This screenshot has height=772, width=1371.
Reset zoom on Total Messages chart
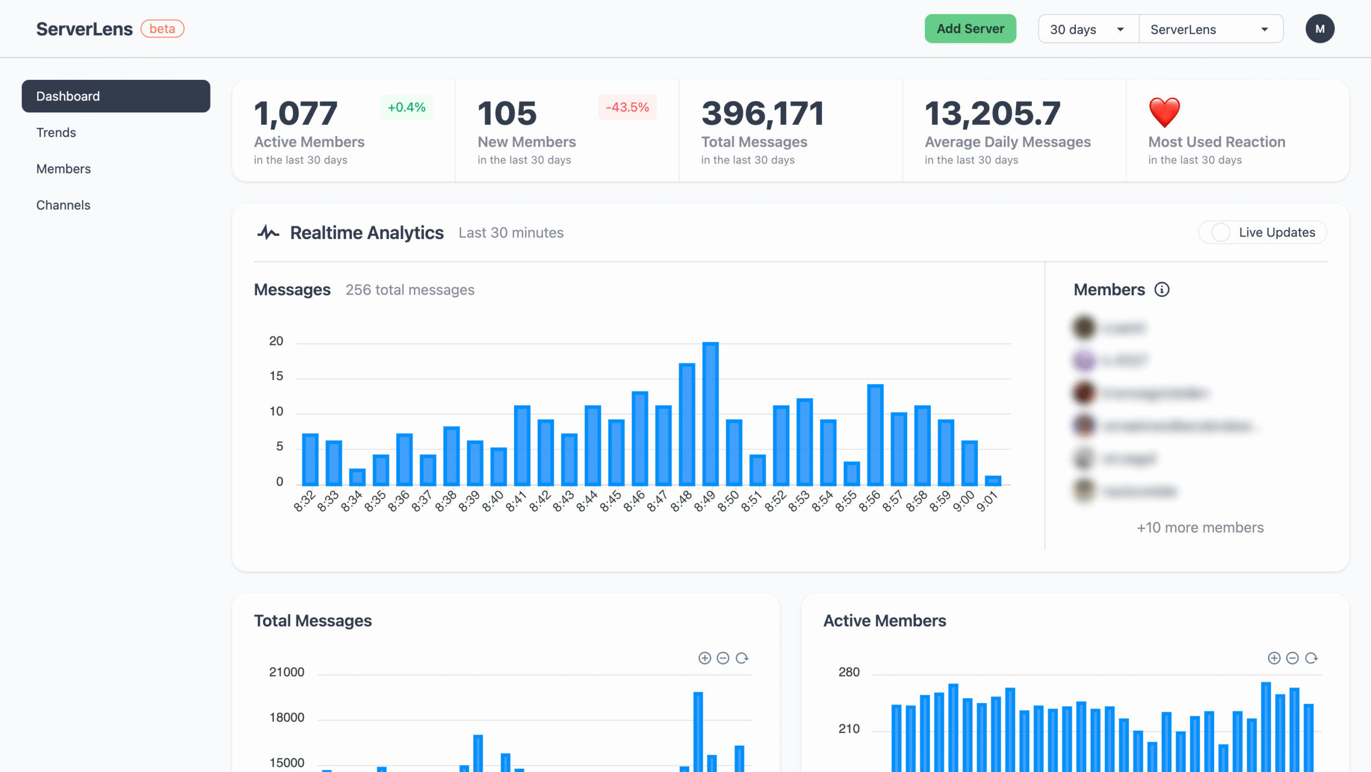[x=742, y=658]
